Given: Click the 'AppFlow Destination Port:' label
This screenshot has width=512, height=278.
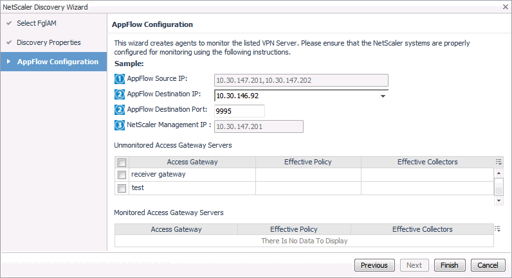Looking at the screenshot, I should 167,109.
